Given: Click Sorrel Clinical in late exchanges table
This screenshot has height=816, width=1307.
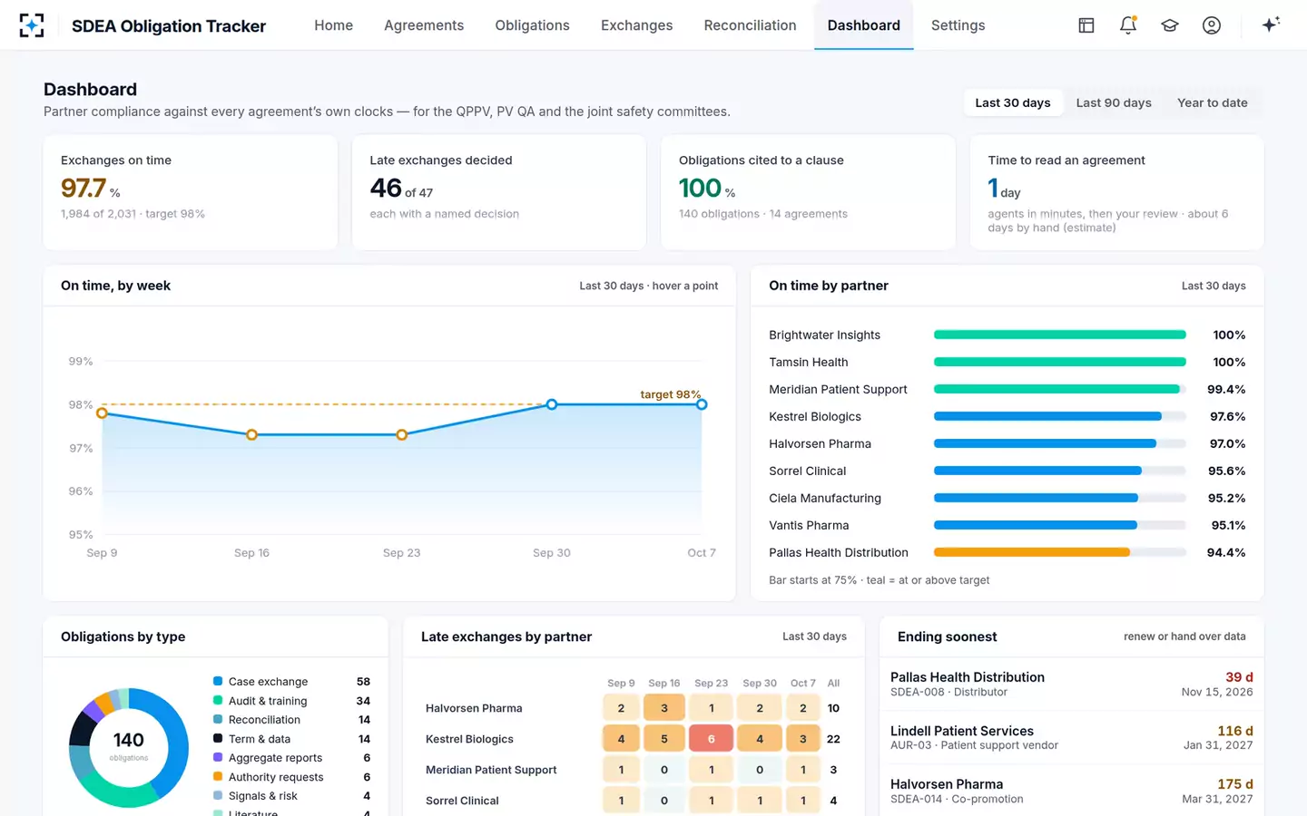Looking at the screenshot, I should (462, 801).
